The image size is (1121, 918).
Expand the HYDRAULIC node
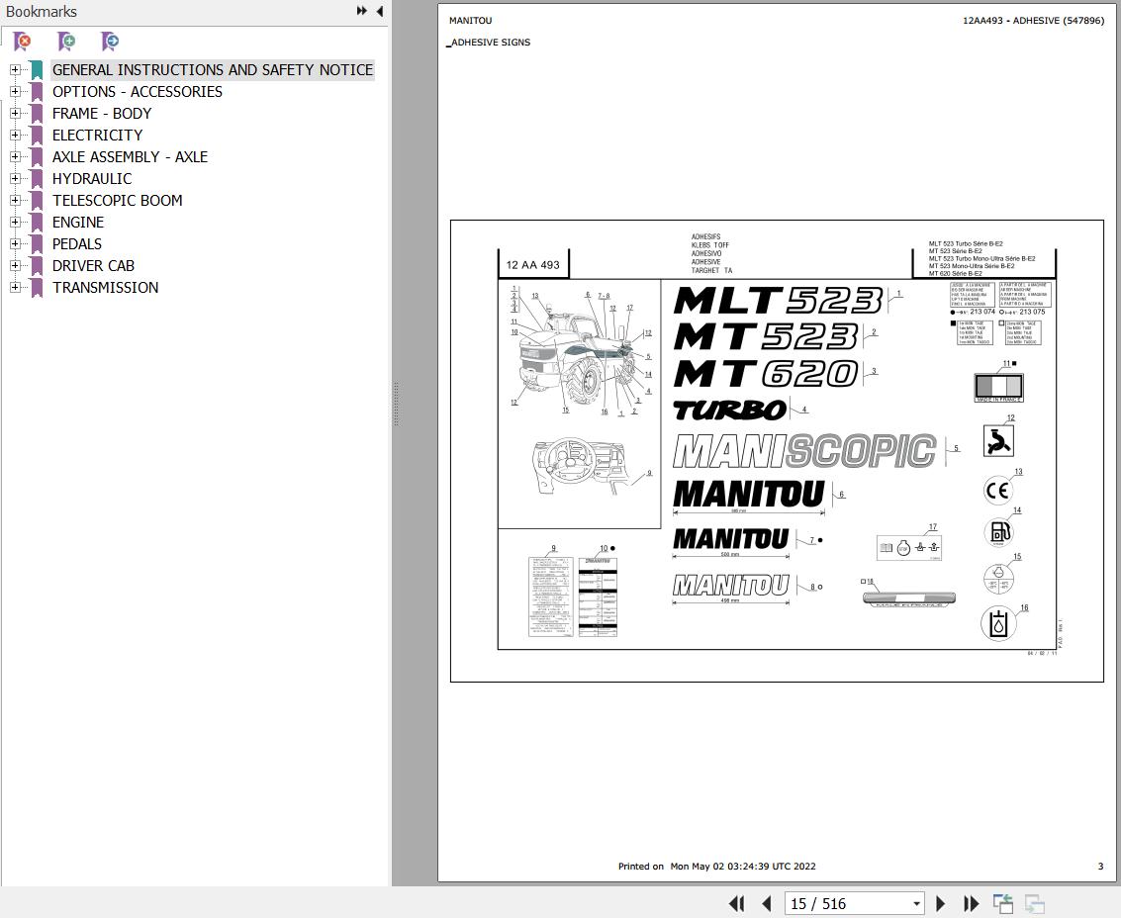[x=15, y=178]
